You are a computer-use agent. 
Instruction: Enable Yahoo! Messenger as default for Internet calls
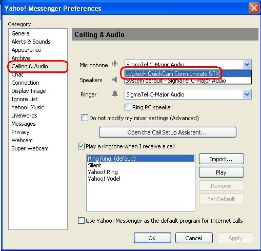[81, 221]
